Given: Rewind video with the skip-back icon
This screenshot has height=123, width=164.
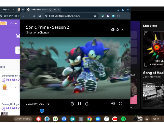Looking at the screenshot, I should tap(72, 104).
